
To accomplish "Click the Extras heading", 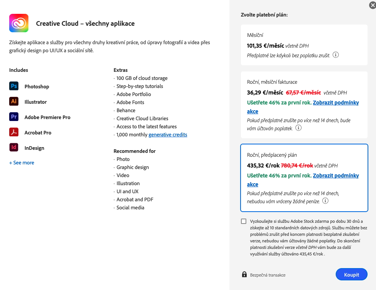I will tap(120, 70).
